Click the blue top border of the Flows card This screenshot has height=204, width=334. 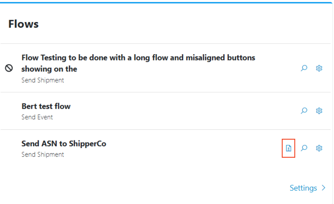(166, 3)
